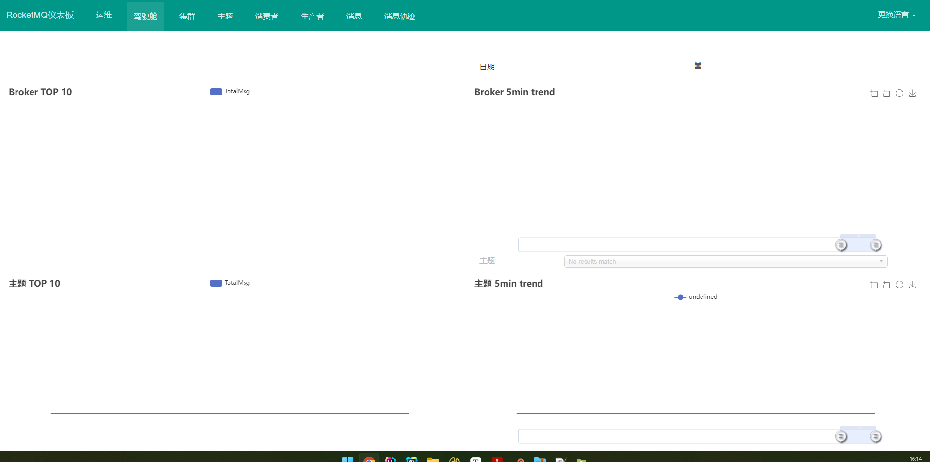The image size is (930, 462).
Task: Open the 消息轨迹 (Message Trace) tab
Action: (x=400, y=16)
